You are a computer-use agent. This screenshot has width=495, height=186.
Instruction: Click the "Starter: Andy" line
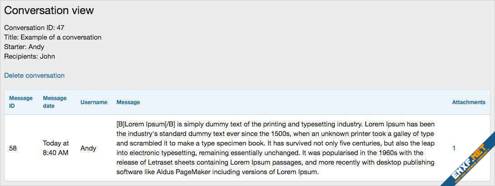pyautogui.click(x=24, y=47)
